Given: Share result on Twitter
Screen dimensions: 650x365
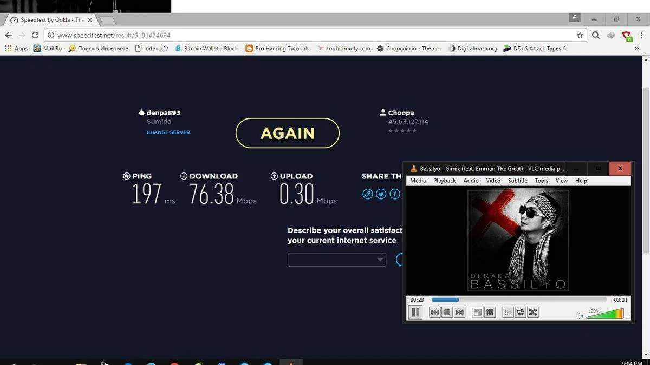Looking at the screenshot, I should pyautogui.click(x=381, y=194).
